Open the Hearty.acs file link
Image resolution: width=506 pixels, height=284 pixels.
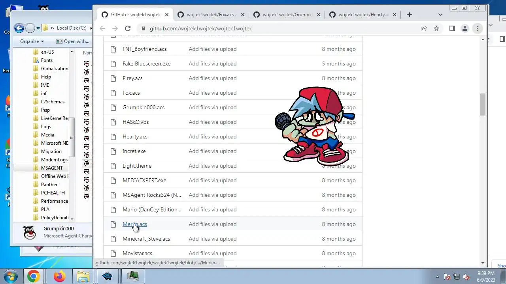click(135, 136)
